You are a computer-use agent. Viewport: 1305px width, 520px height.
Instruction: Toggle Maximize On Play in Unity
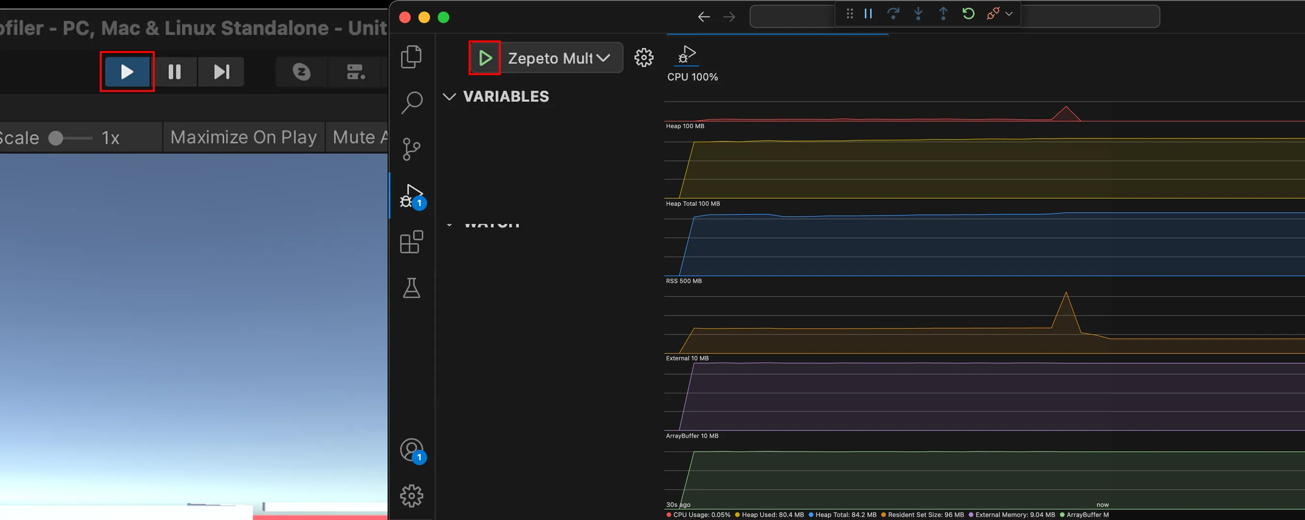(x=243, y=137)
